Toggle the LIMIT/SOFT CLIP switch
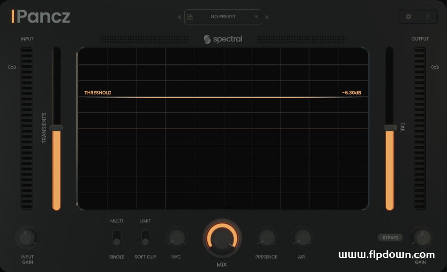The image size is (447, 272). tap(145, 238)
